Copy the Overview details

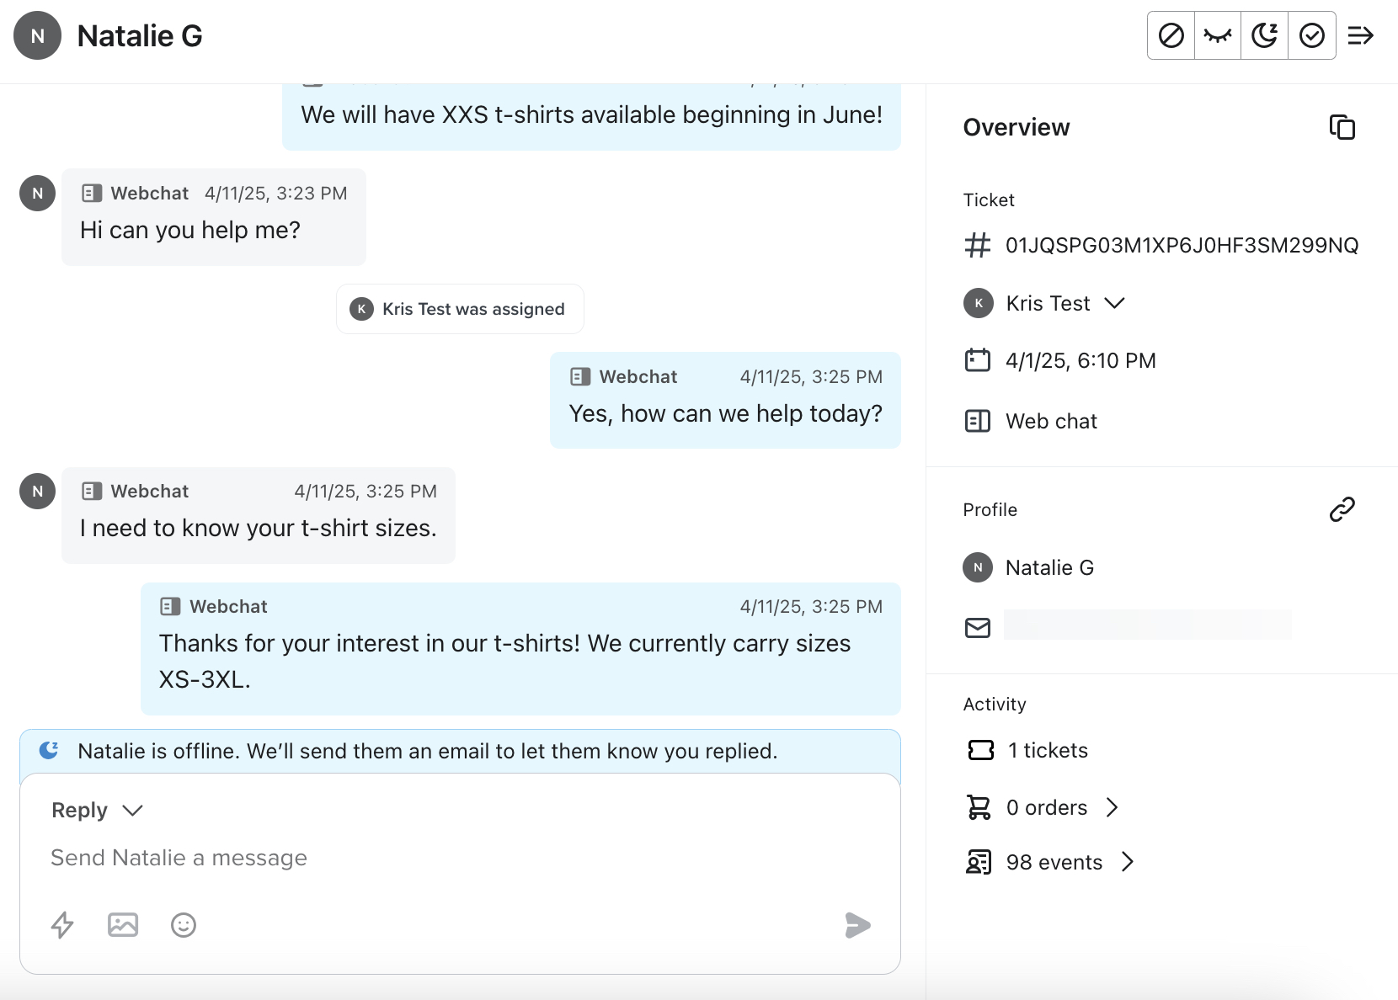tap(1342, 126)
